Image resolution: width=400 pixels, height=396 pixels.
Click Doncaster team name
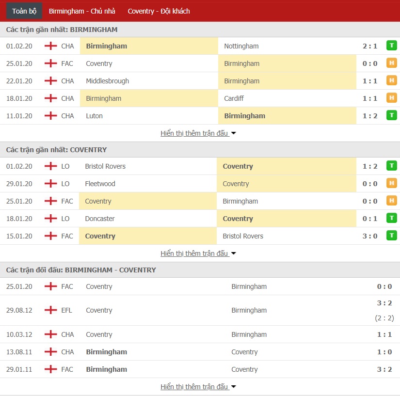[100, 219]
